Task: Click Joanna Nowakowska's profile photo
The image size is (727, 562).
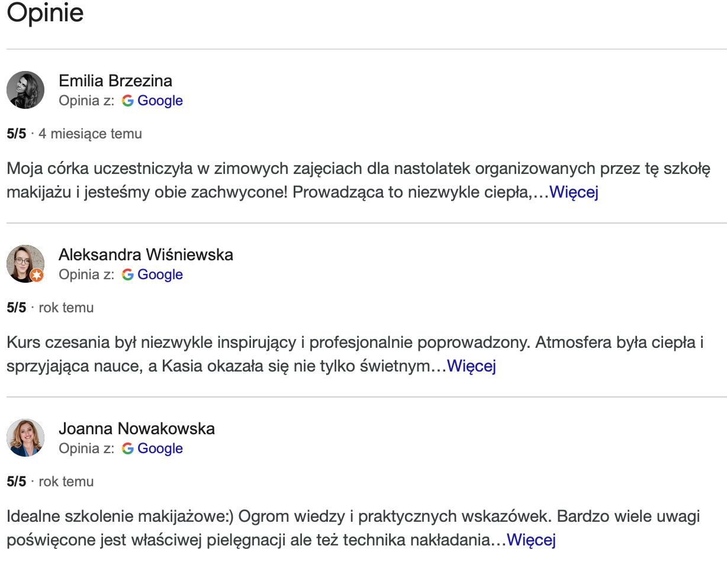Action: tap(25, 438)
